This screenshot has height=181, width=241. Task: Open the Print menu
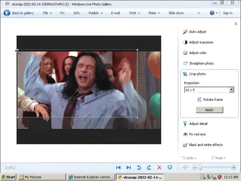coord(135,13)
